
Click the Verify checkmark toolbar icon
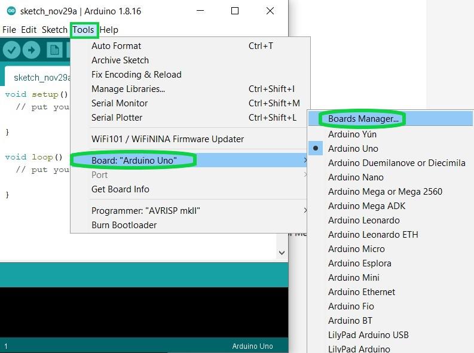click(x=11, y=50)
